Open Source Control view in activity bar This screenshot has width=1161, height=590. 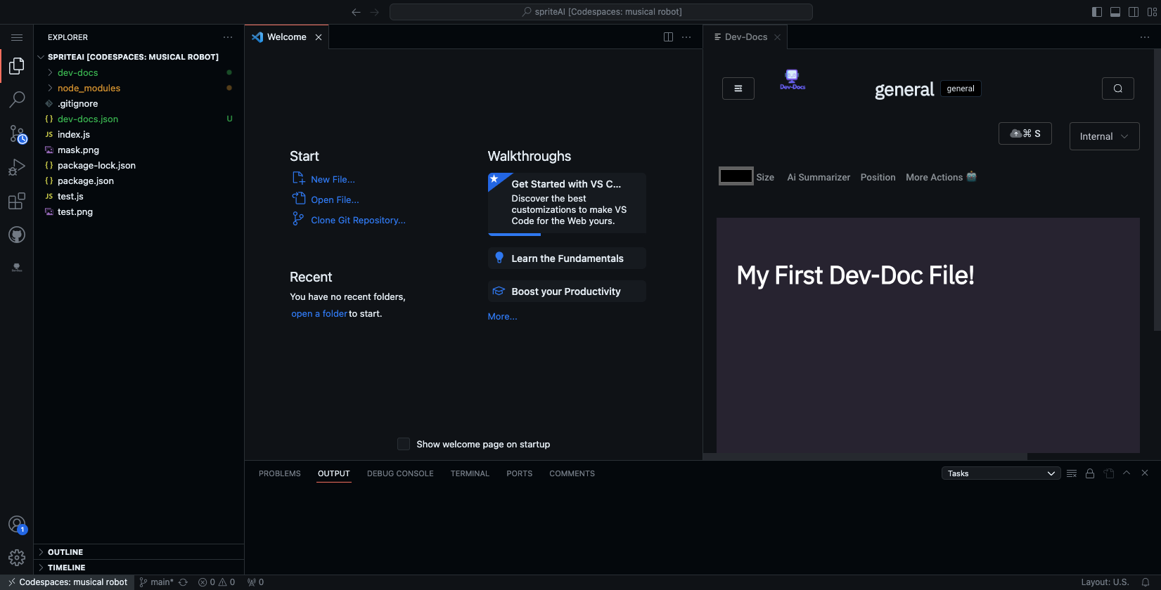[x=17, y=133]
